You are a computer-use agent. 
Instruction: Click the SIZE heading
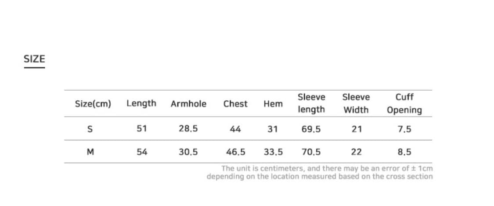coord(34,59)
